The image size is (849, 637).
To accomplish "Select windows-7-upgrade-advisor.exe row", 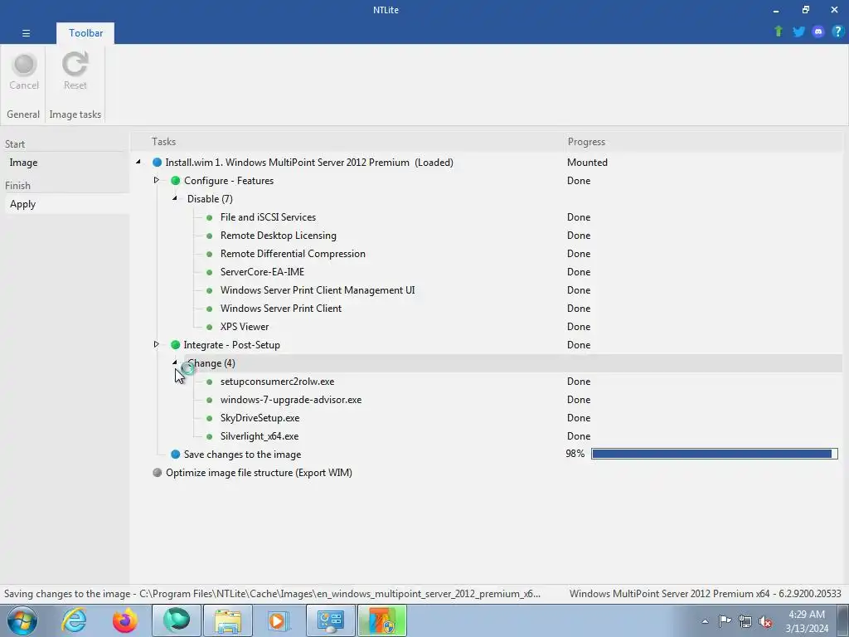I will [x=488, y=400].
